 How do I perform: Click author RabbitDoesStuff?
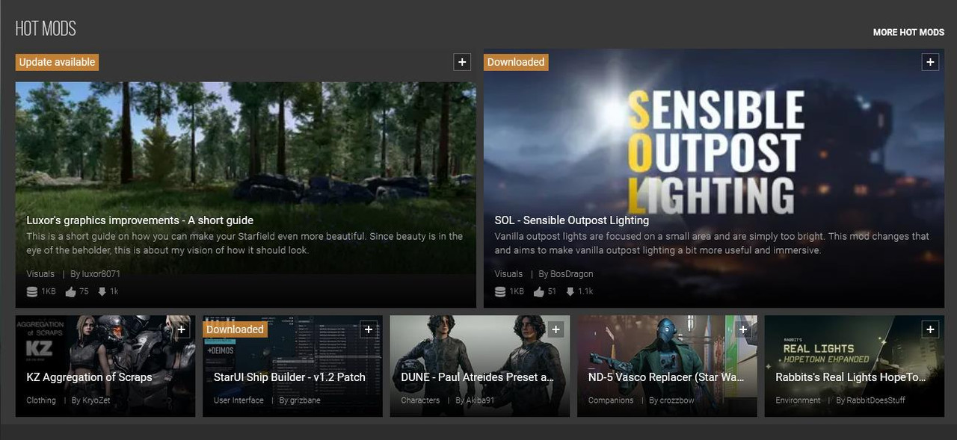pos(876,400)
